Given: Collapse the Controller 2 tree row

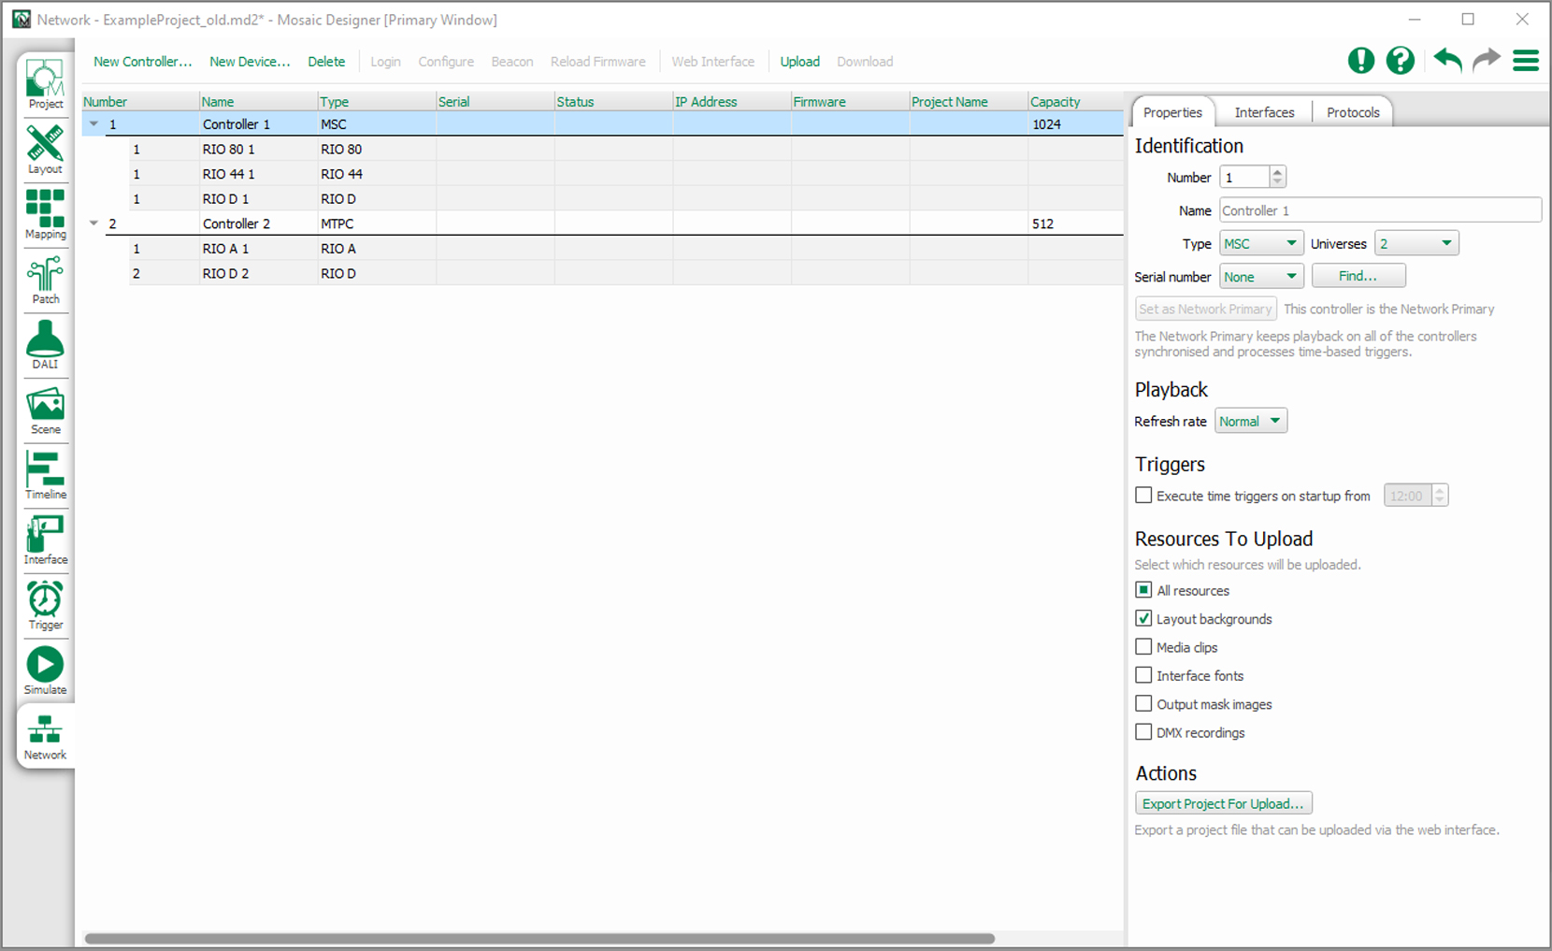Looking at the screenshot, I should click(93, 223).
